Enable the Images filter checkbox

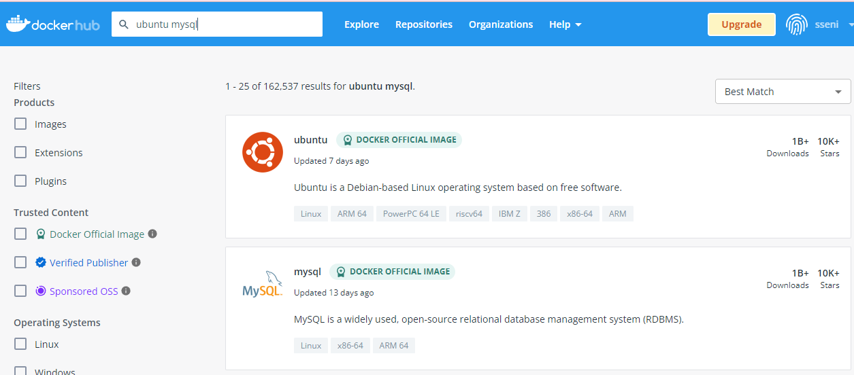(20, 124)
